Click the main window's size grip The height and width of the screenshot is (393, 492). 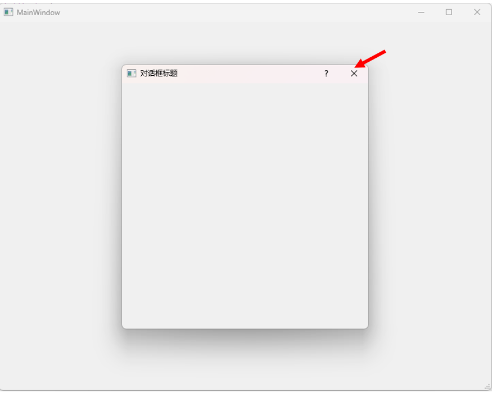[x=488, y=387]
